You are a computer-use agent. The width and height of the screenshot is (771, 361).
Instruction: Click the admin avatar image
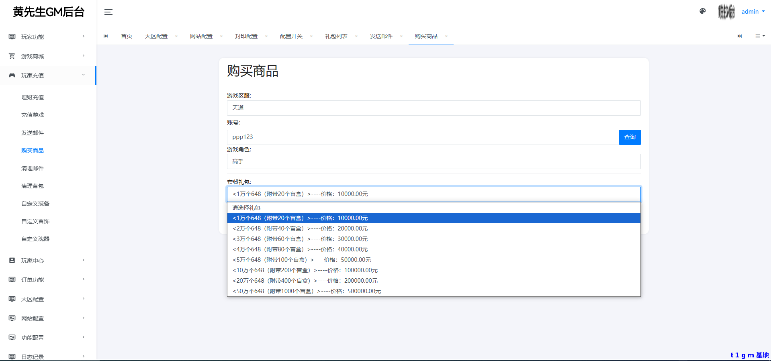[726, 12]
